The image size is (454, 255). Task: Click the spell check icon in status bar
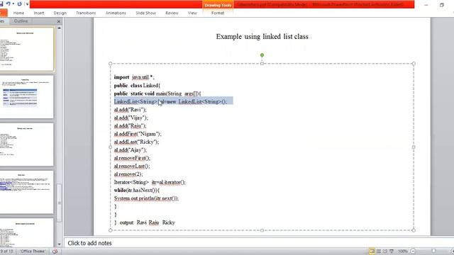[55, 251]
